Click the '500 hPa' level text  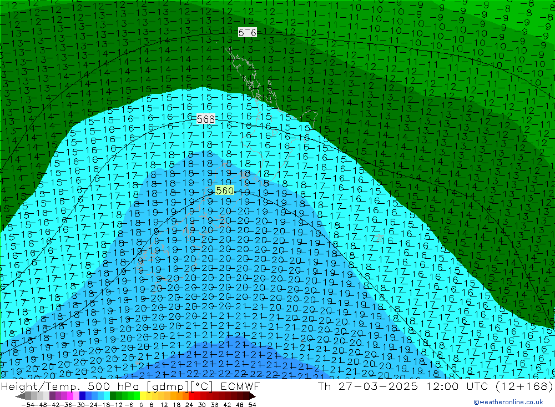point(113,386)
